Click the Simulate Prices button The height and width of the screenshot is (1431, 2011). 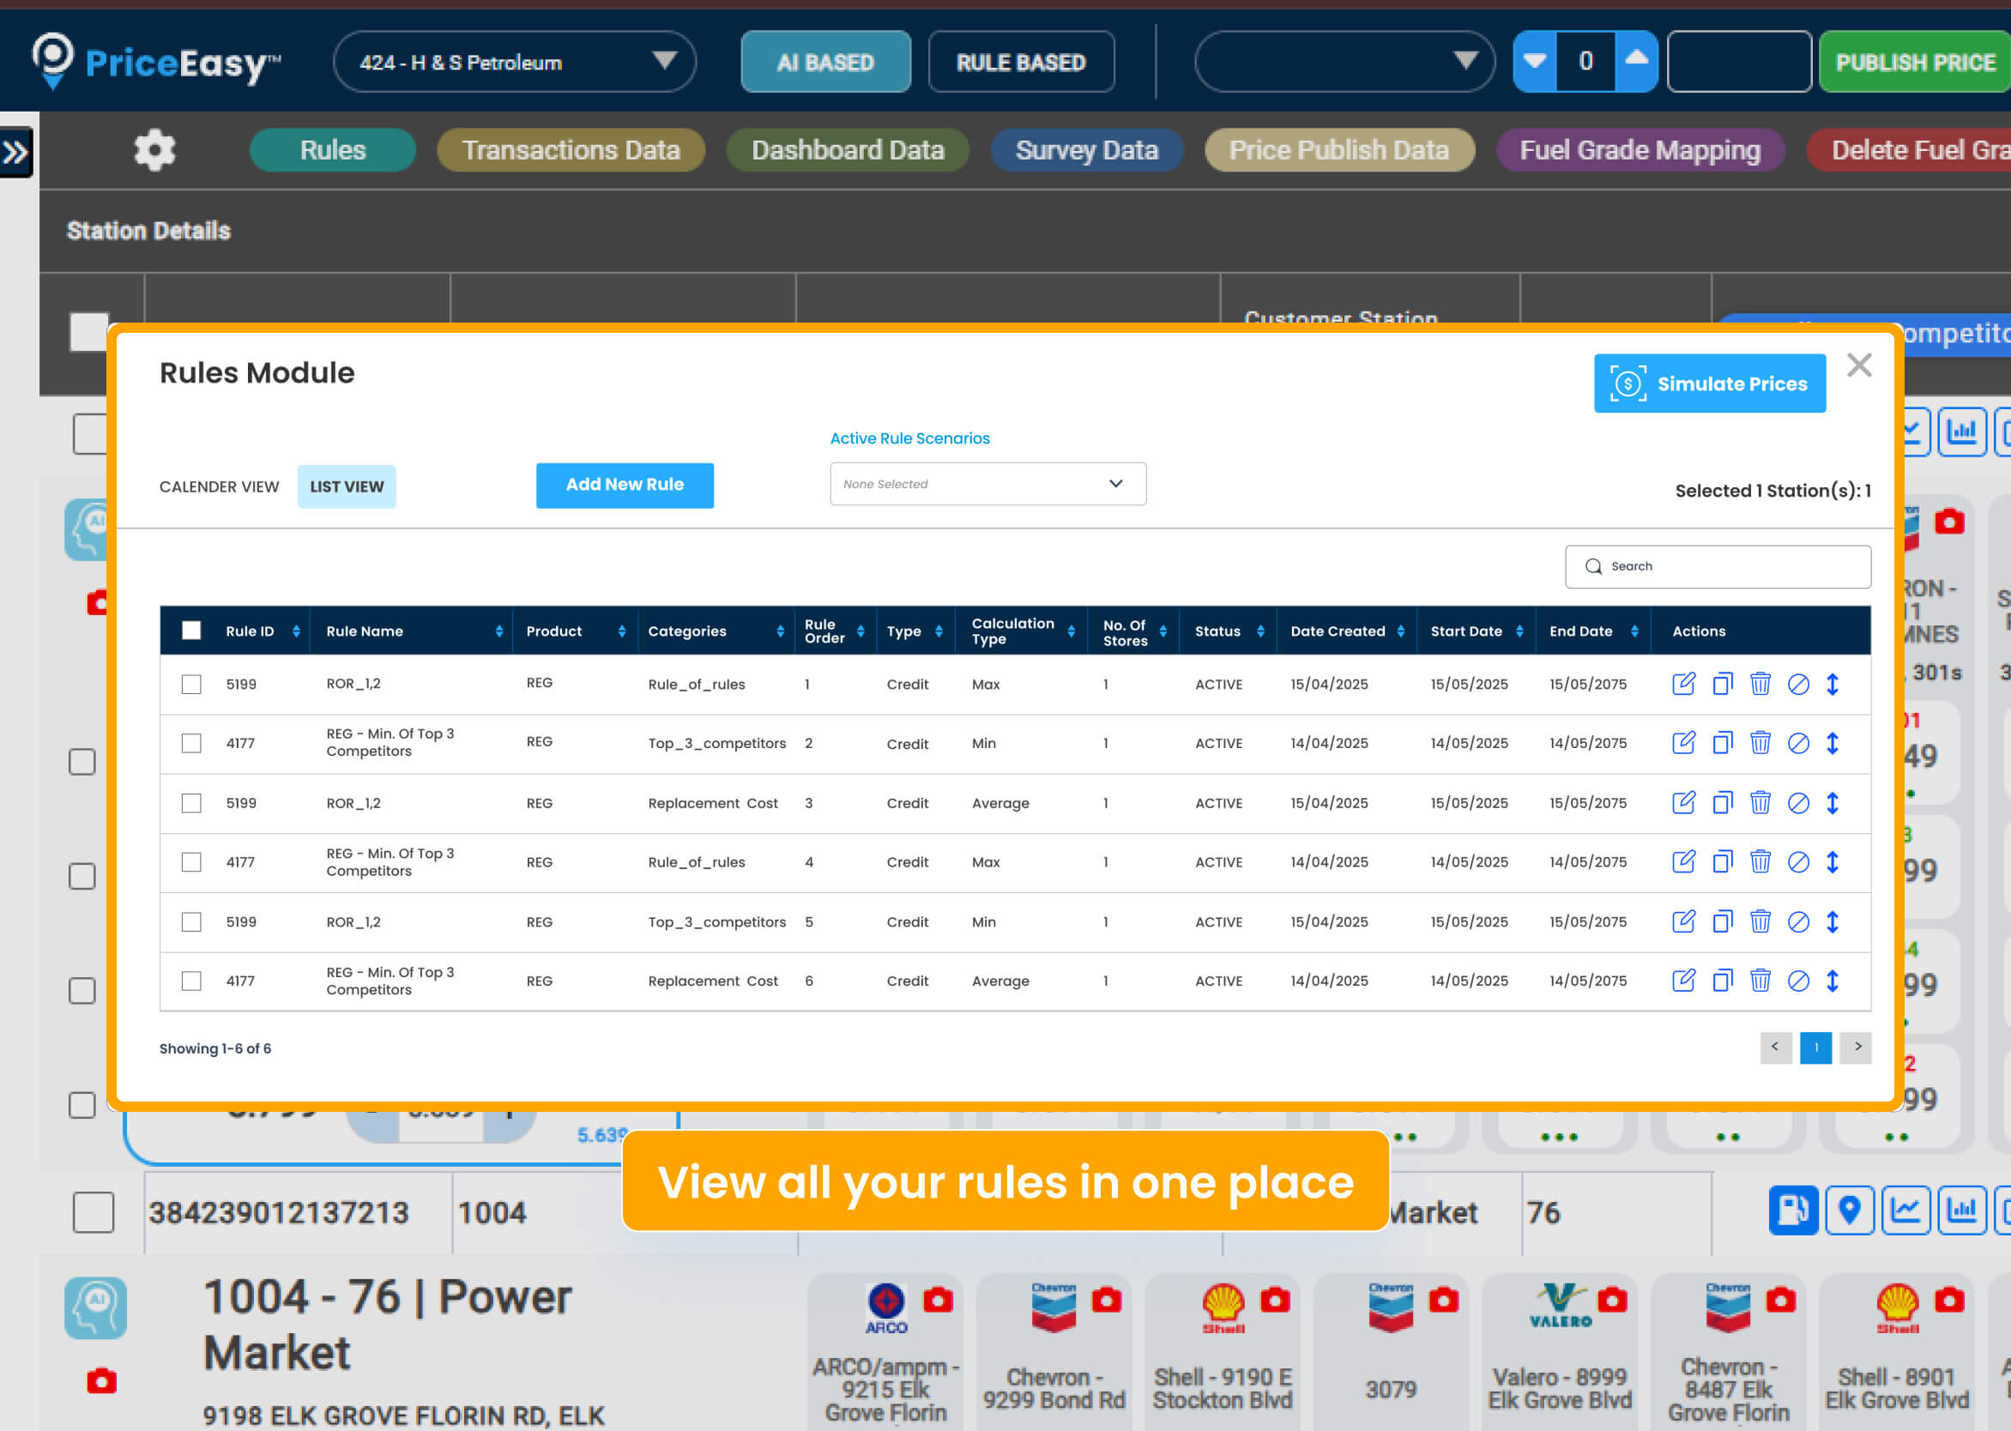pyautogui.click(x=1709, y=383)
